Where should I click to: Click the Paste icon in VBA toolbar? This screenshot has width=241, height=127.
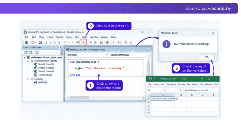click(x=54, y=42)
